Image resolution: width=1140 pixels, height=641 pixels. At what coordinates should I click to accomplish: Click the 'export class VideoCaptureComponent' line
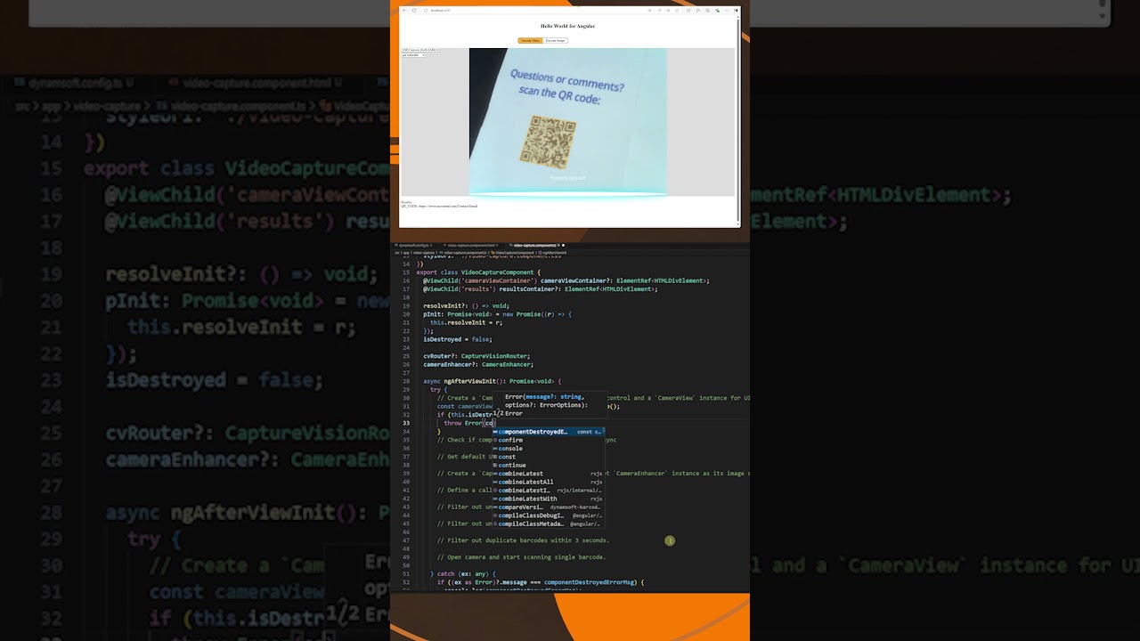coord(478,272)
